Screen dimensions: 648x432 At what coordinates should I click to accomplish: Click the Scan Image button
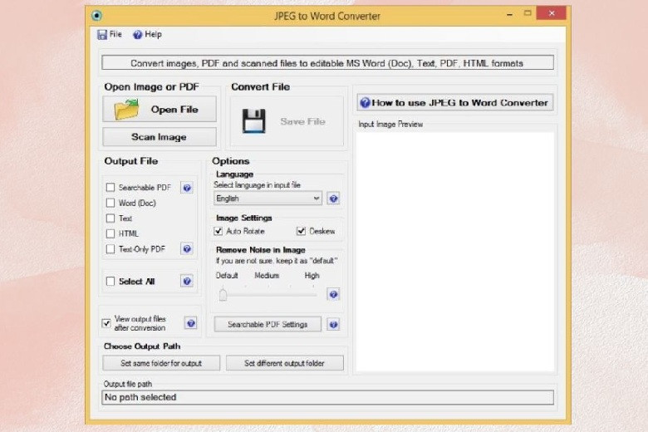(160, 137)
